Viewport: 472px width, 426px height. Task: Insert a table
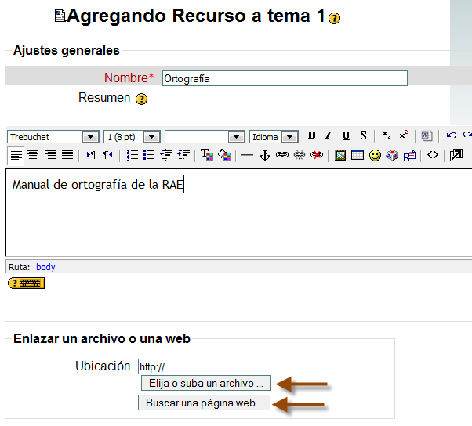coord(358,155)
